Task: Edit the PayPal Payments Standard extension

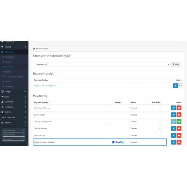Action: (x=174, y=142)
